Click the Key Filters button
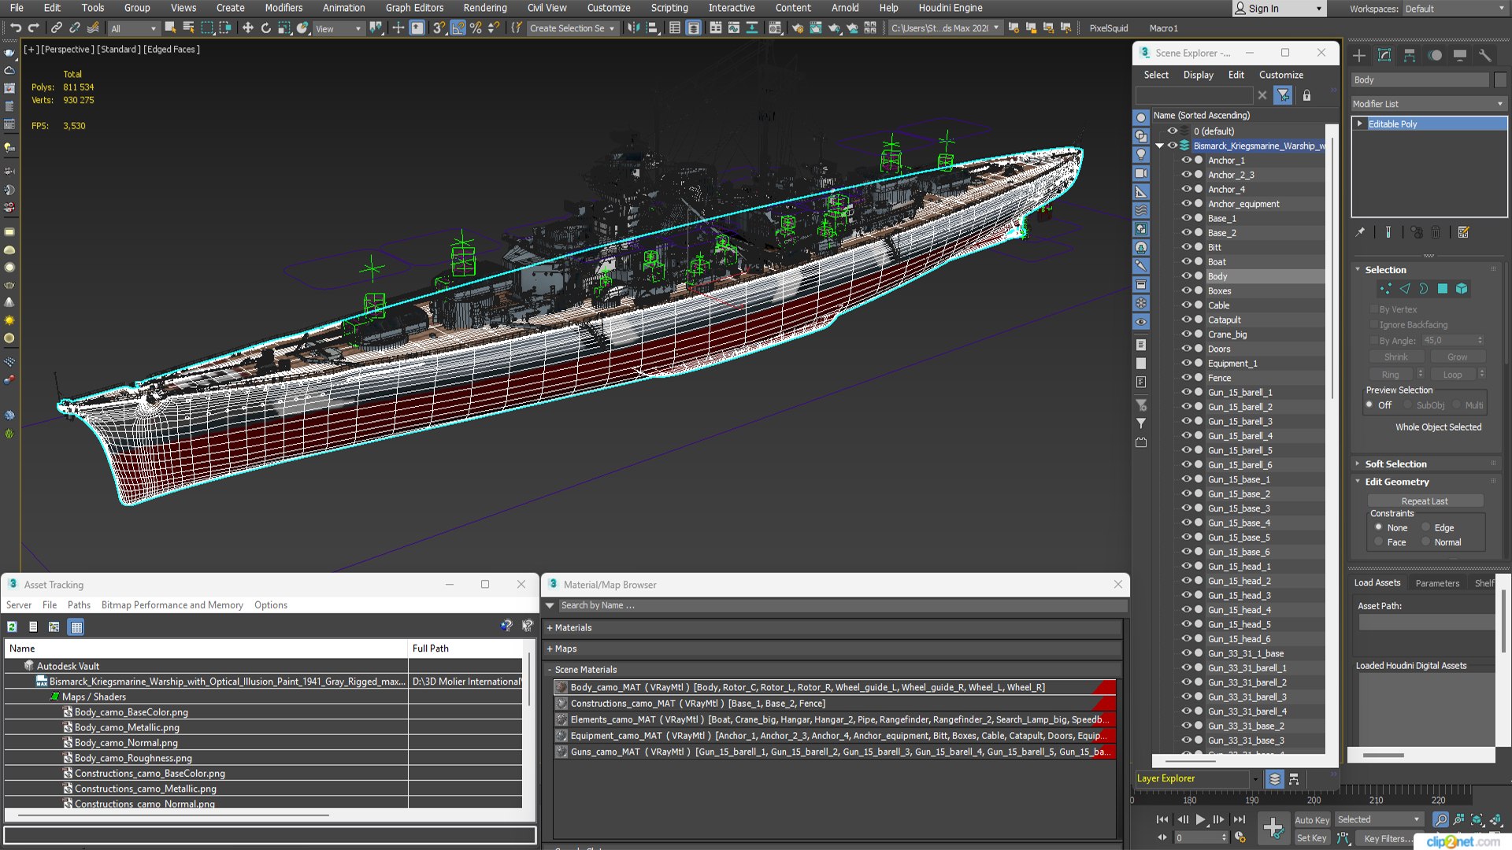This screenshot has height=850, width=1512. click(1388, 838)
